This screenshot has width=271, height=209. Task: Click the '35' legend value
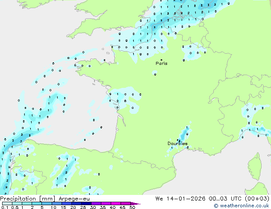103,207
